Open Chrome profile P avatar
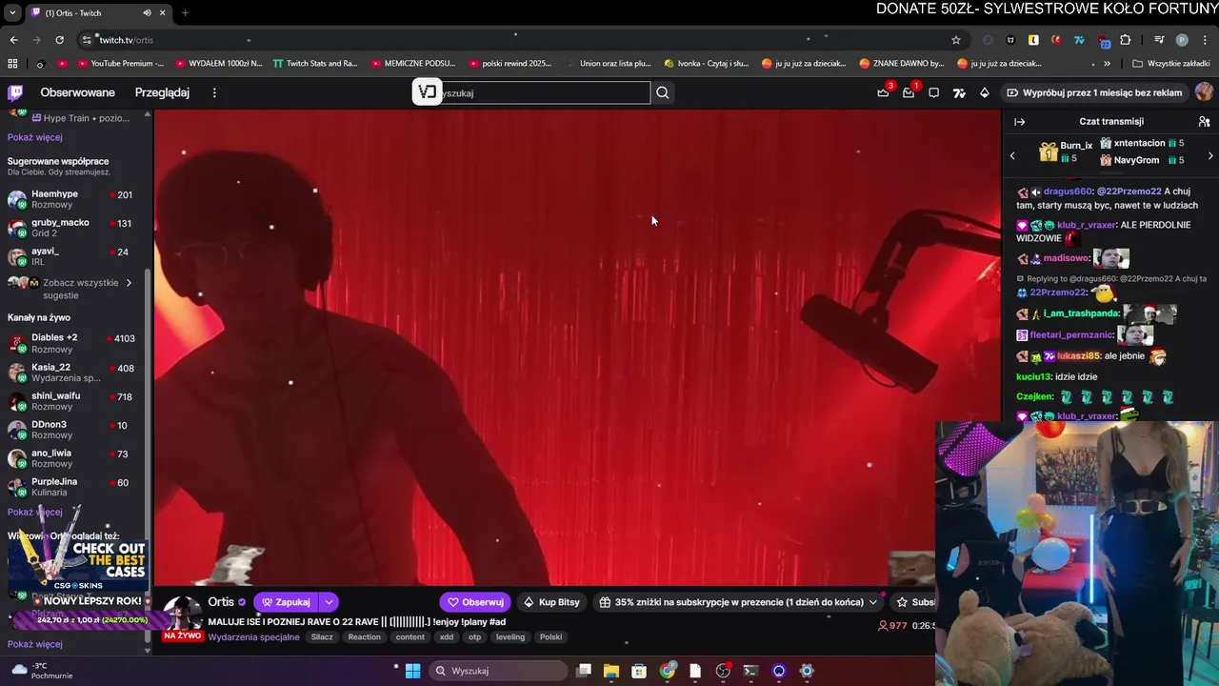This screenshot has width=1219, height=686. pos(1182,40)
